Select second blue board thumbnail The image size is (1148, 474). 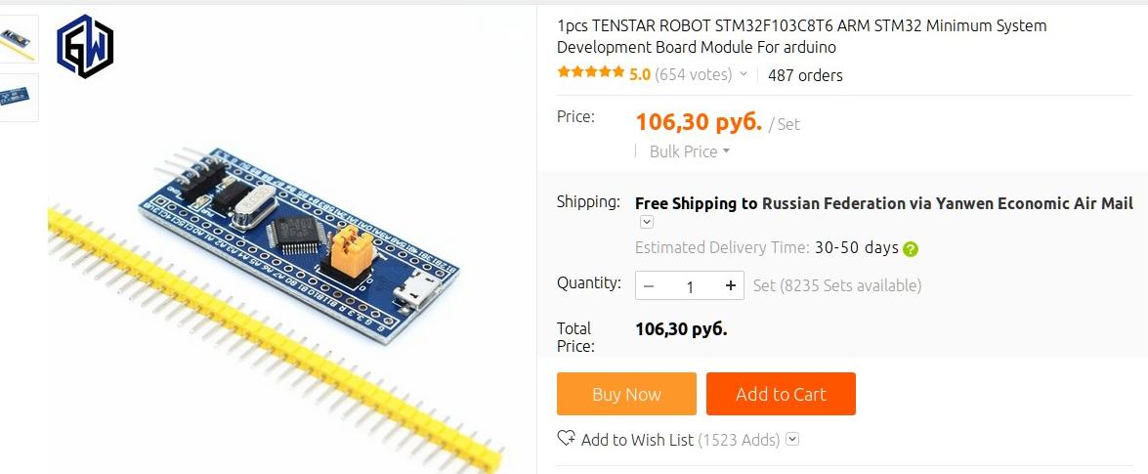click(19, 98)
